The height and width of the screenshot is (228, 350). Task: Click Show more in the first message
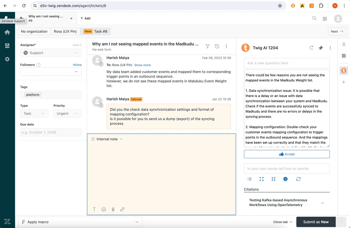(x=142, y=65)
